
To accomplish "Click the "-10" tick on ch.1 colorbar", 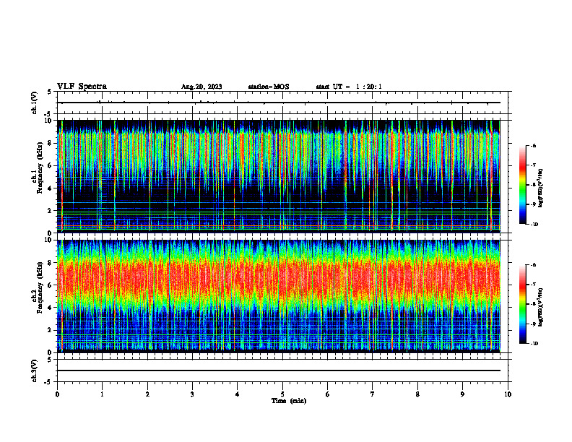I will point(534,225).
